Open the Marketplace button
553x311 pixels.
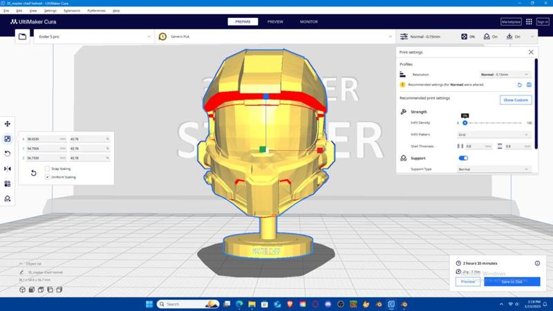(x=511, y=21)
